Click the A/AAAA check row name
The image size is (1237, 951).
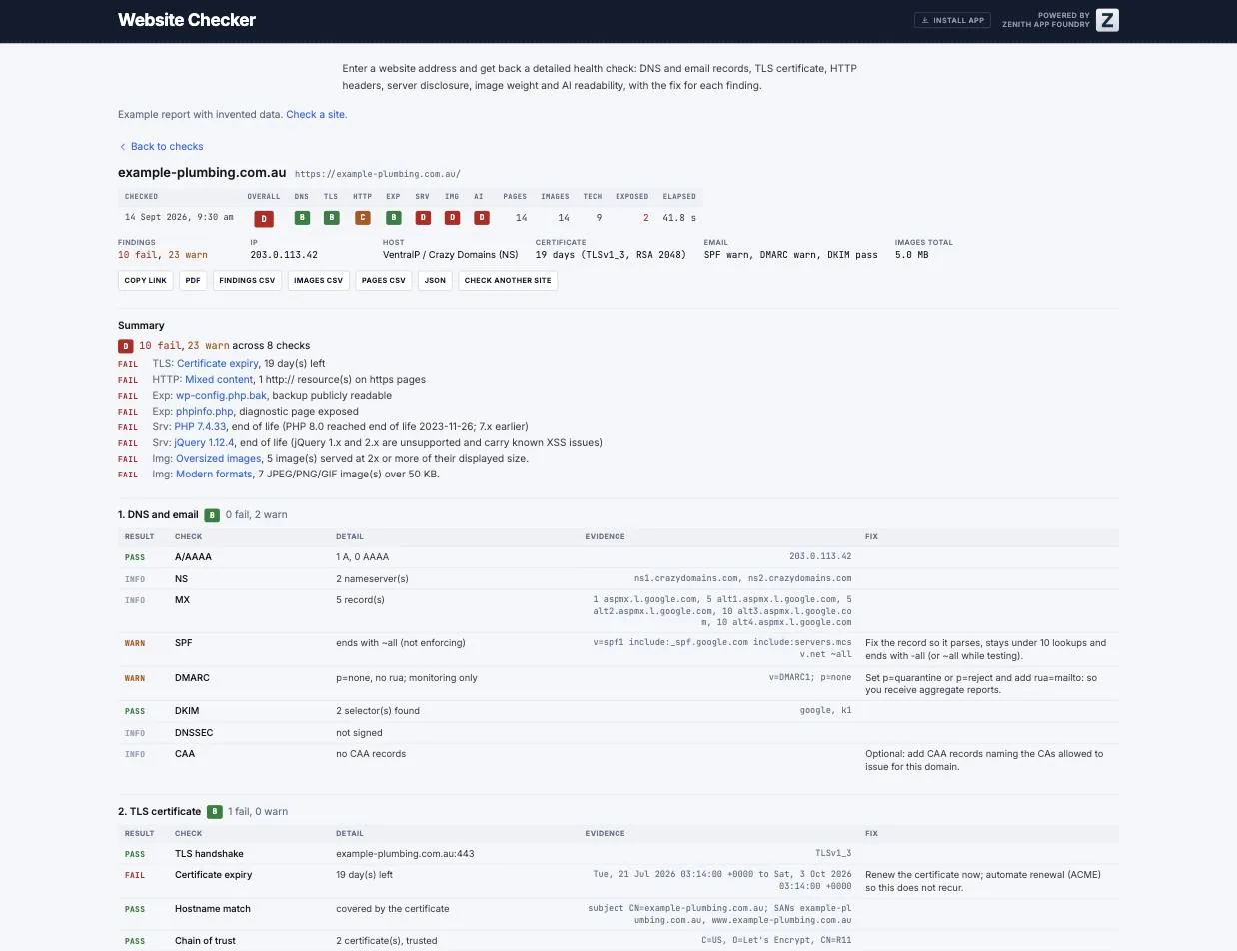coord(193,557)
